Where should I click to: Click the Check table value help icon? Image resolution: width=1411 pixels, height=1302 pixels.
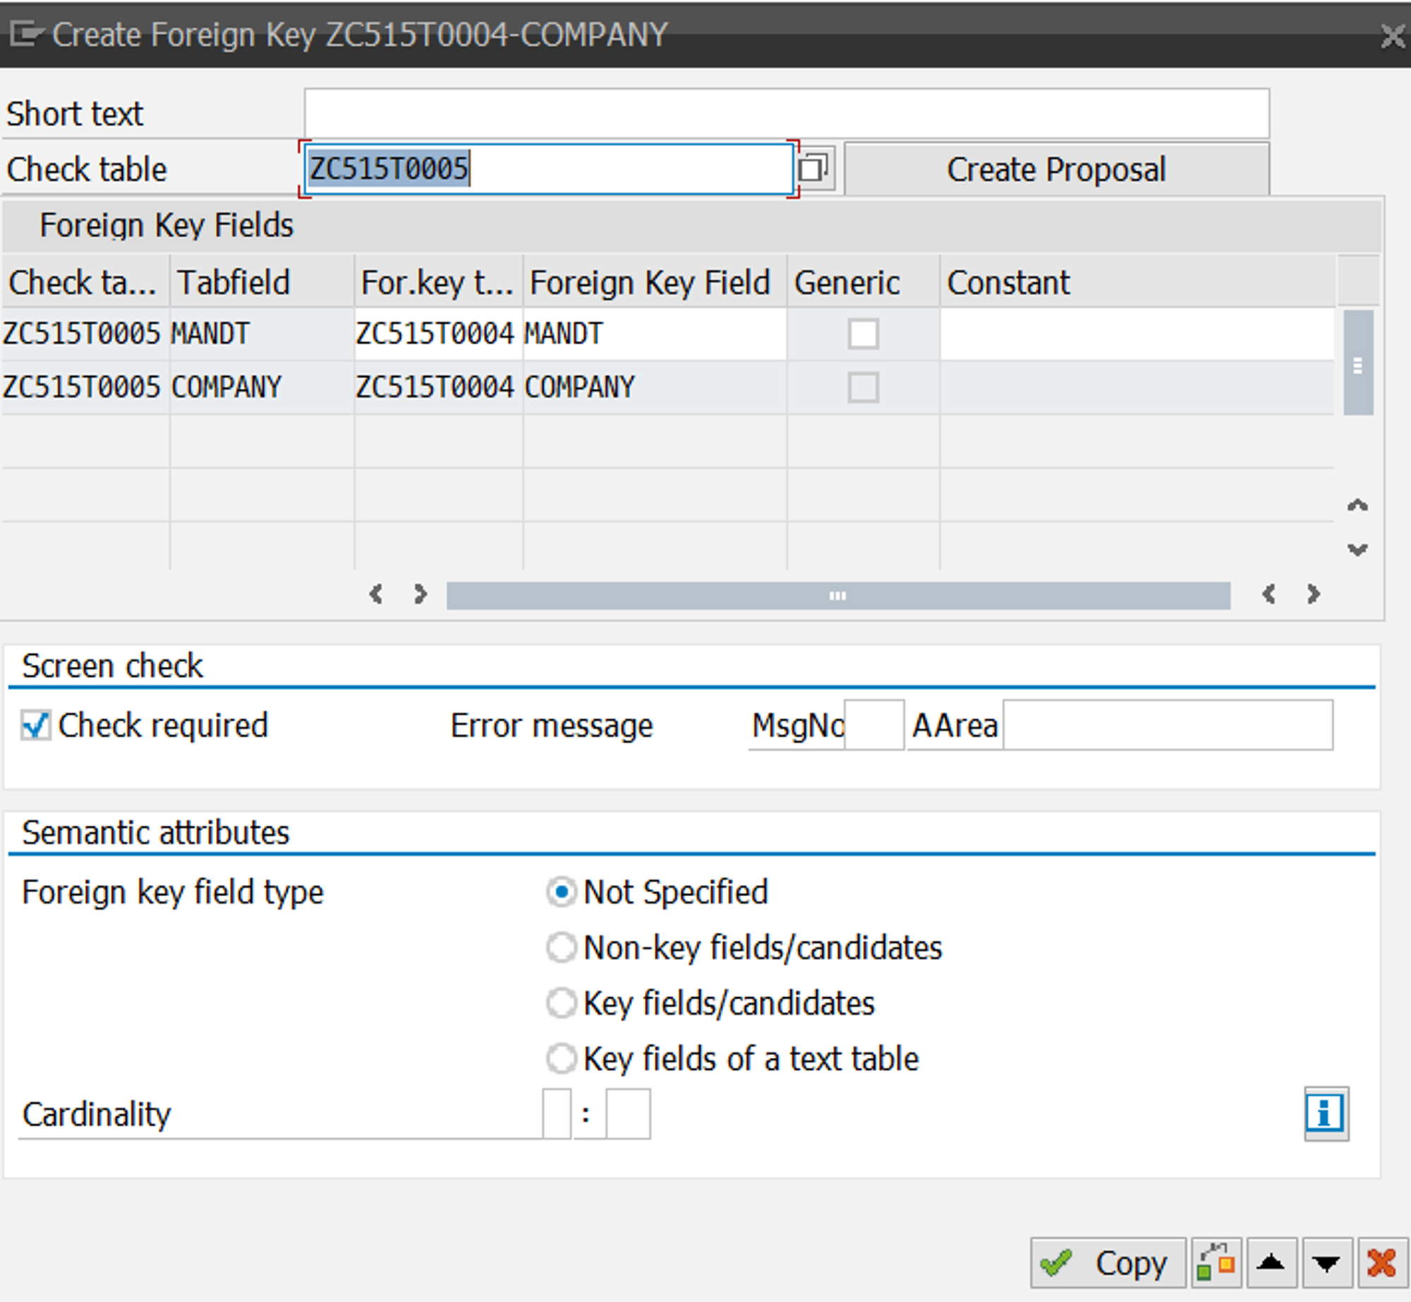pos(813,169)
